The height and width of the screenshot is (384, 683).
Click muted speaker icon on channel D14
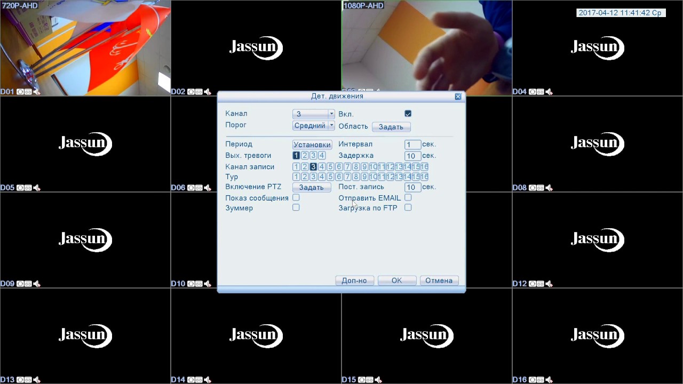(x=208, y=380)
